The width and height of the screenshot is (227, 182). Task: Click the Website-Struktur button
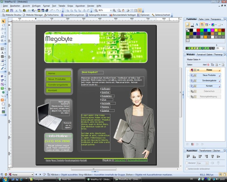[12, 15]
